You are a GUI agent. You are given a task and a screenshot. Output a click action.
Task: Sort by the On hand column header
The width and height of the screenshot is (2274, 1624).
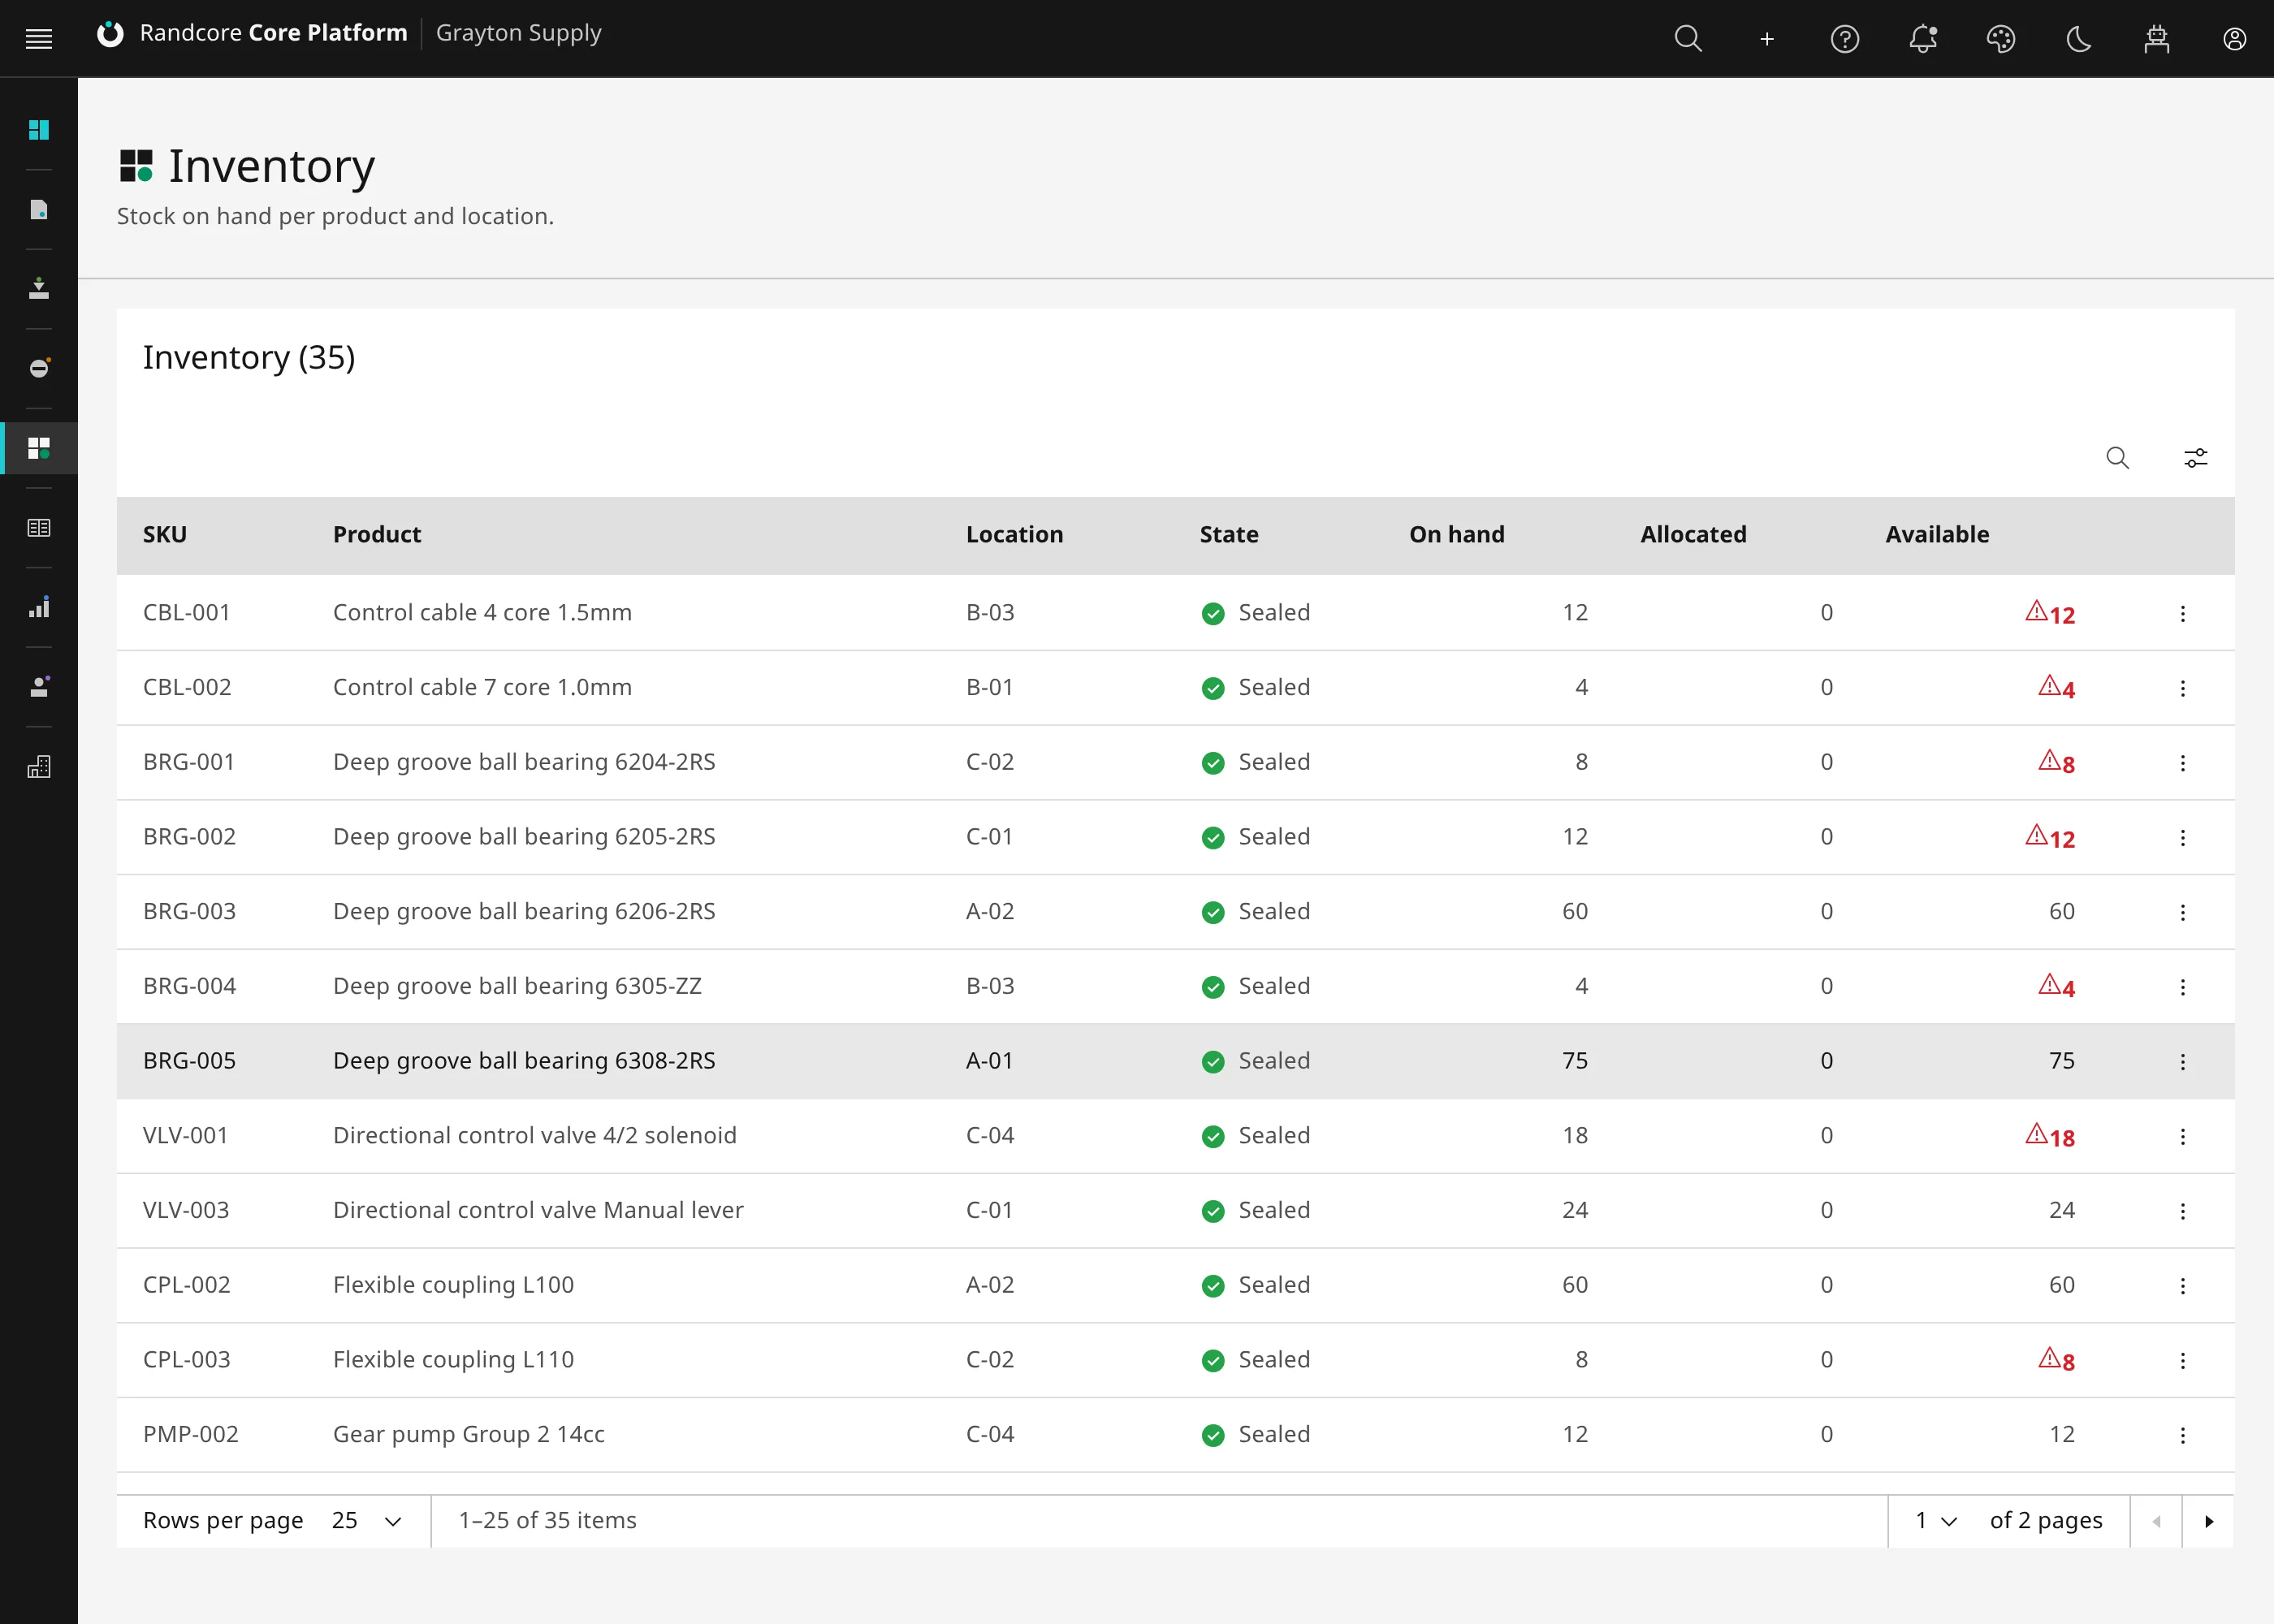[x=1457, y=535]
